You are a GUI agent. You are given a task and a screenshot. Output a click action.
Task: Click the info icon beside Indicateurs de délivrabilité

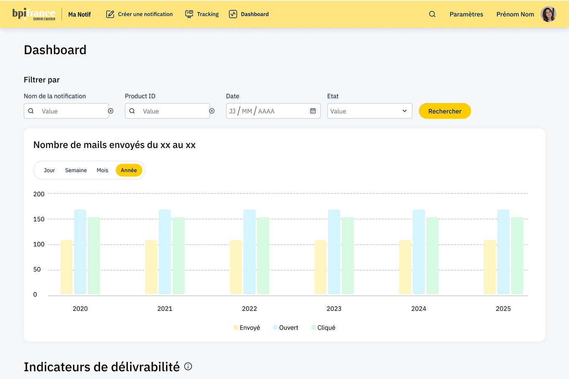pyautogui.click(x=188, y=366)
